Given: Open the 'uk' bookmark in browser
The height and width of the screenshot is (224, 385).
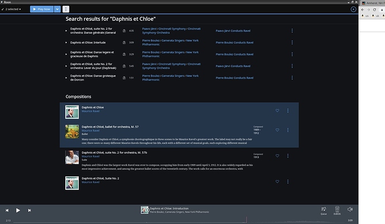Looking at the screenshot, I should pos(376,16).
